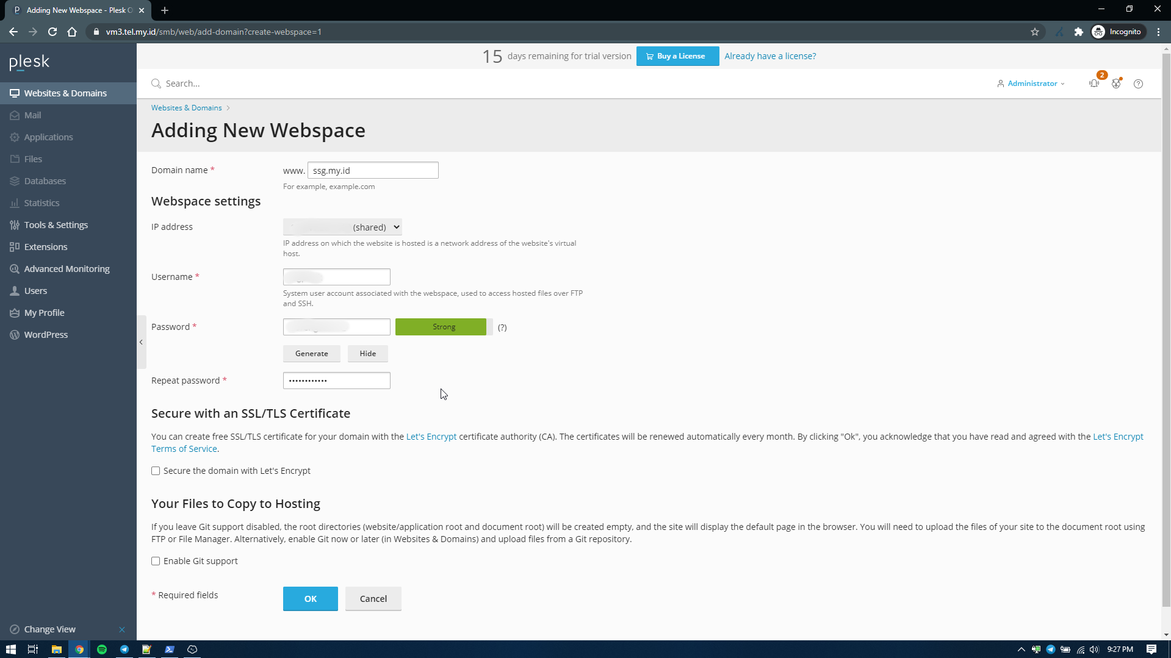Open the Windows Action Center
The height and width of the screenshot is (658, 1171).
(x=1151, y=649)
